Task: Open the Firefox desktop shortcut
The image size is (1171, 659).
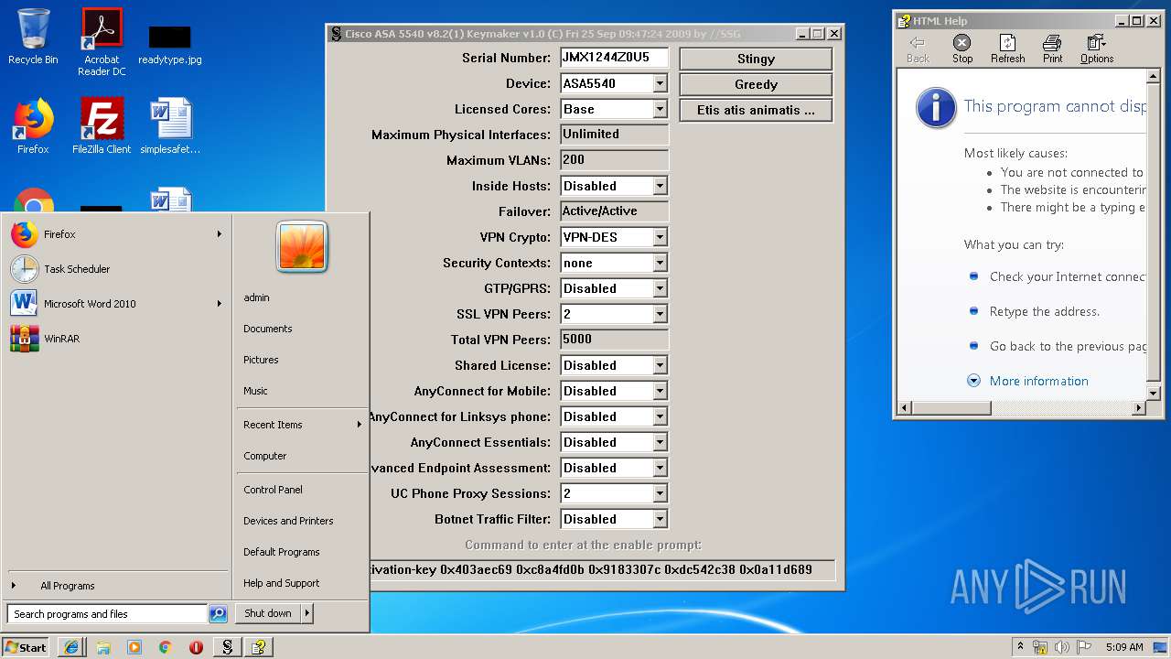Action: click(33, 126)
